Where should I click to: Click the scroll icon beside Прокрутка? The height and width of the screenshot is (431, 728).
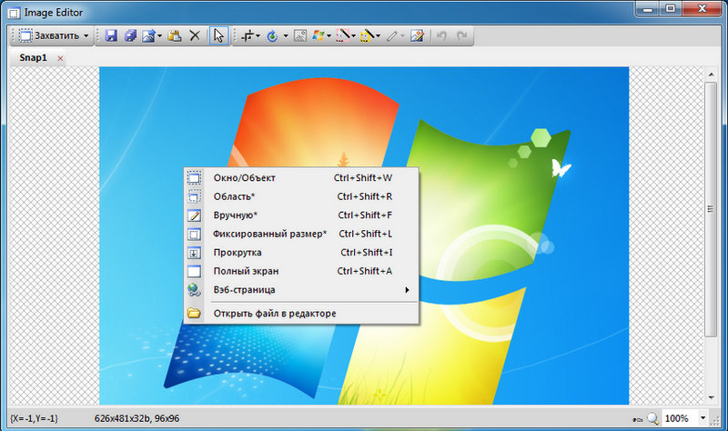pyautogui.click(x=194, y=253)
